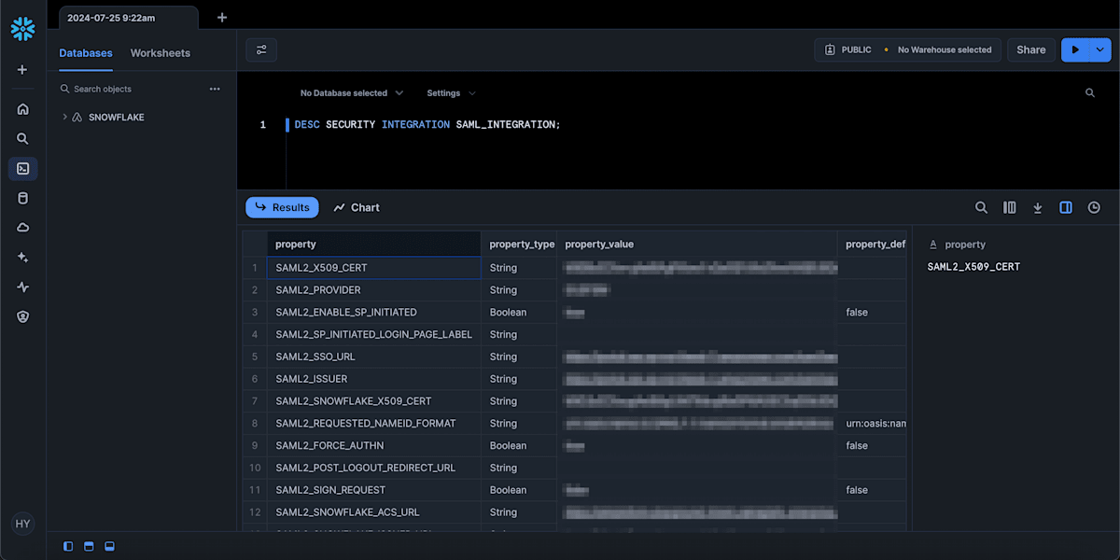
Task: Open AI & ML sparkle icon in sidebar
Action: (x=22, y=258)
